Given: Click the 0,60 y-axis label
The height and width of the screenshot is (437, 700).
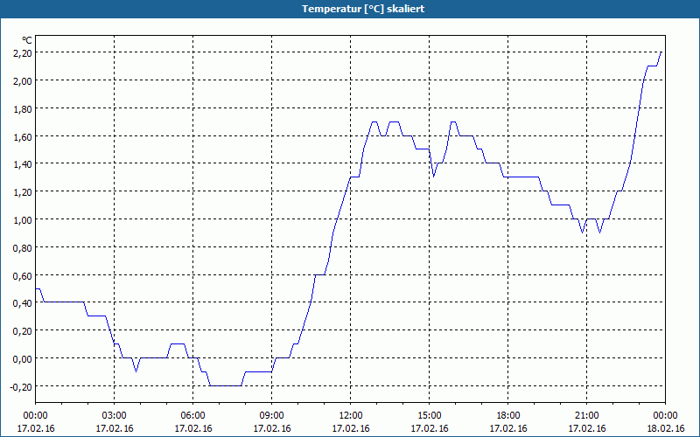Looking at the screenshot, I should click(x=23, y=275).
